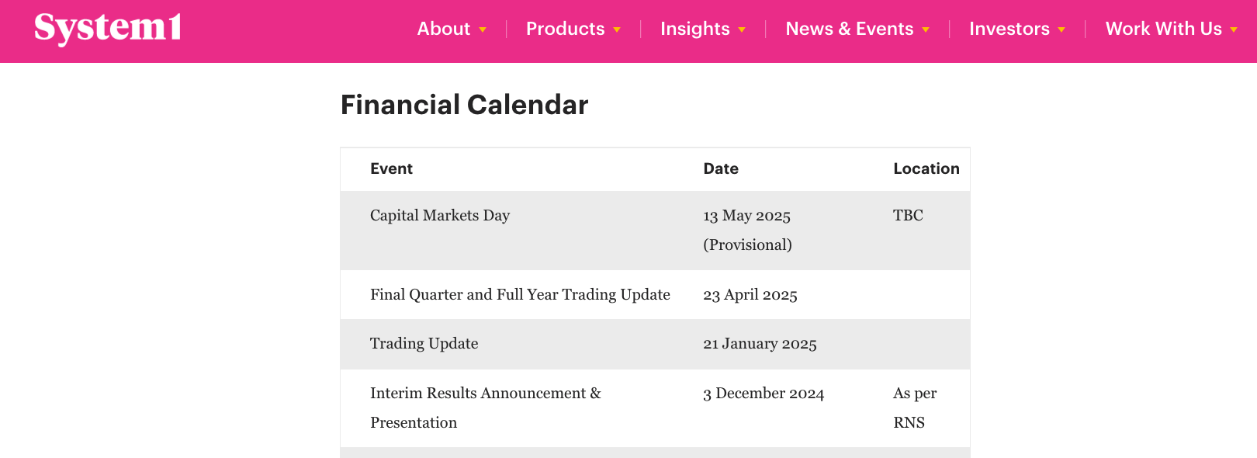The image size is (1257, 458).
Task: Click the System1 logo
Action: pos(108,29)
